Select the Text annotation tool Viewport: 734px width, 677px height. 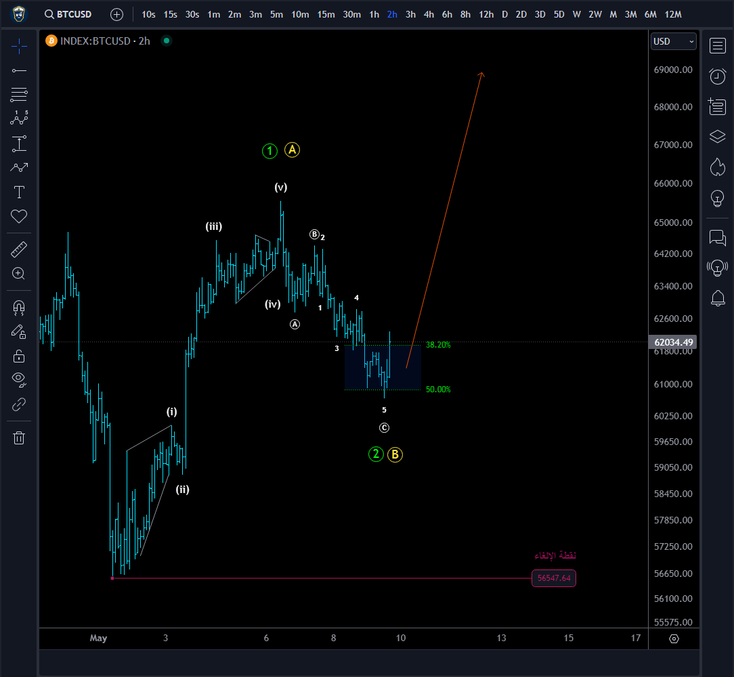(x=19, y=192)
